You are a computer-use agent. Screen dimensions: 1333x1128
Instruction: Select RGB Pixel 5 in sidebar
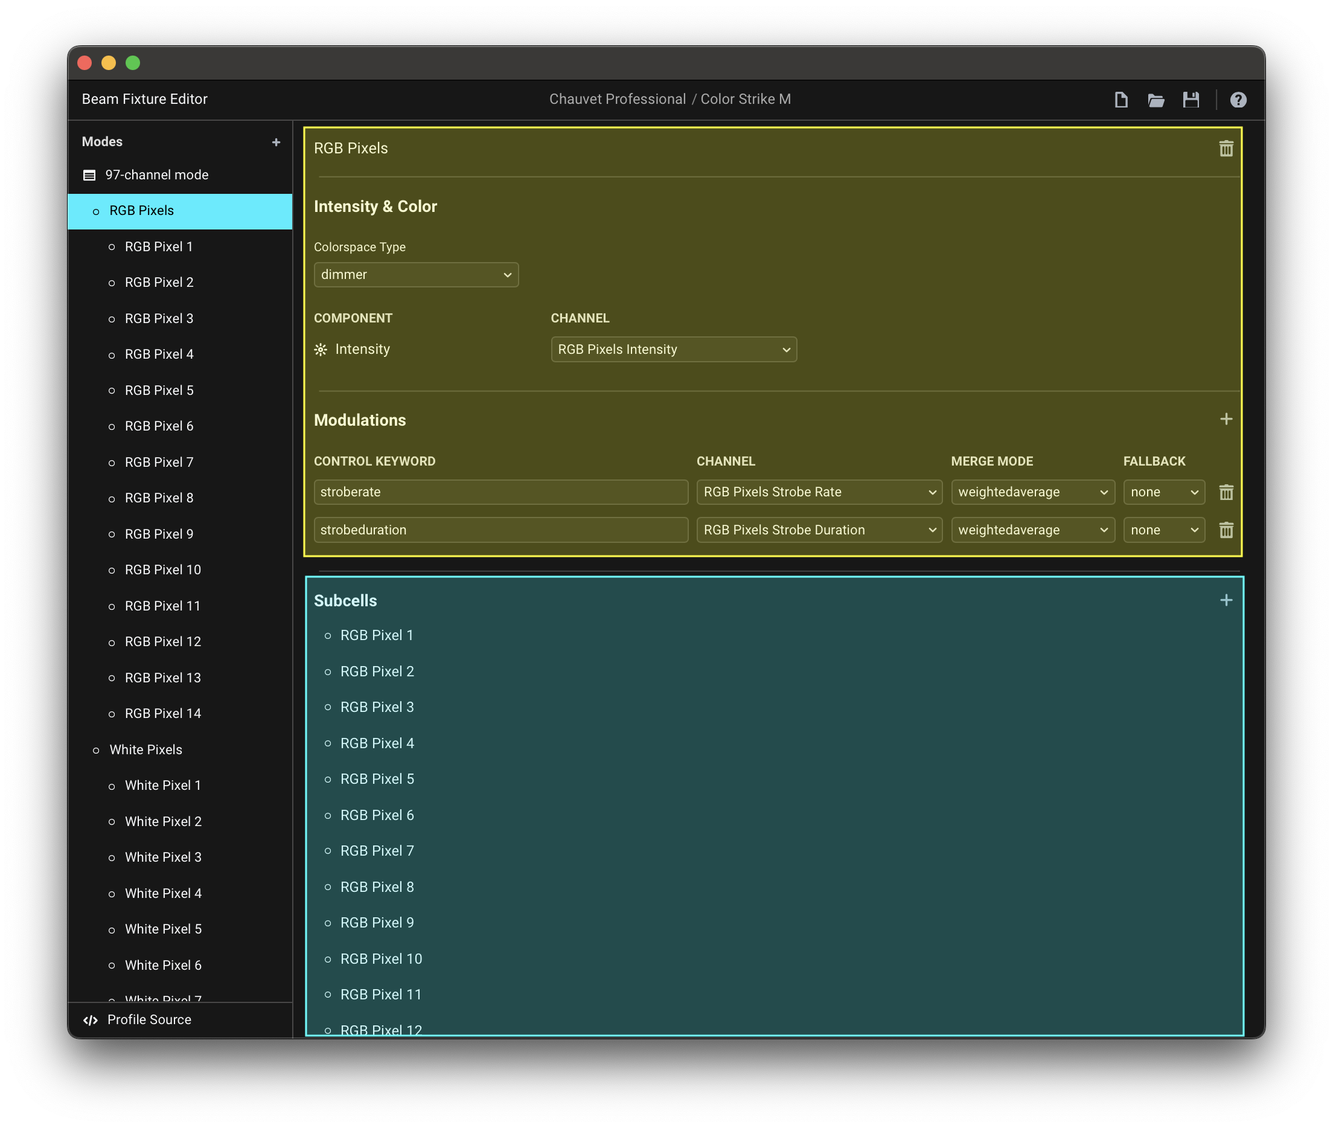pyautogui.click(x=181, y=391)
